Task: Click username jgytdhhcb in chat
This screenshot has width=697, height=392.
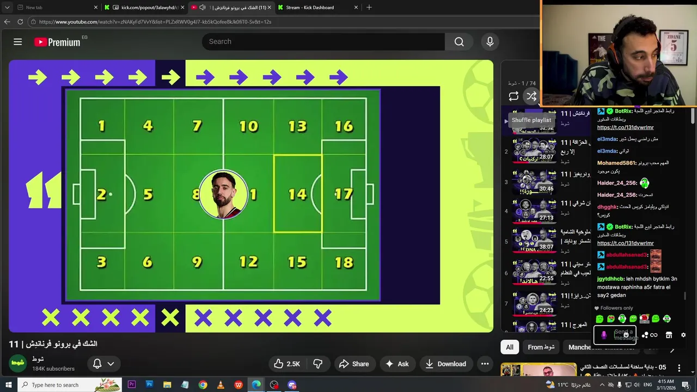Action: 610,279
